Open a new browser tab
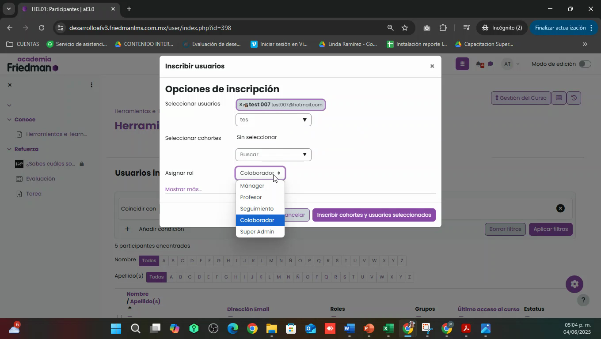This screenshot has height=339, width=601. tap(129, 9)
